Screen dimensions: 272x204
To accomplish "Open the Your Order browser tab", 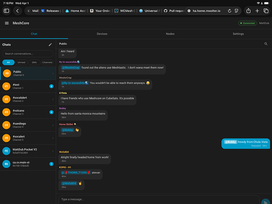I will 100,11.
